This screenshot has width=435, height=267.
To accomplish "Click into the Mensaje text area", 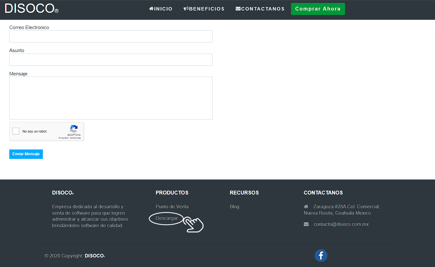I will (x=111, y=98).
